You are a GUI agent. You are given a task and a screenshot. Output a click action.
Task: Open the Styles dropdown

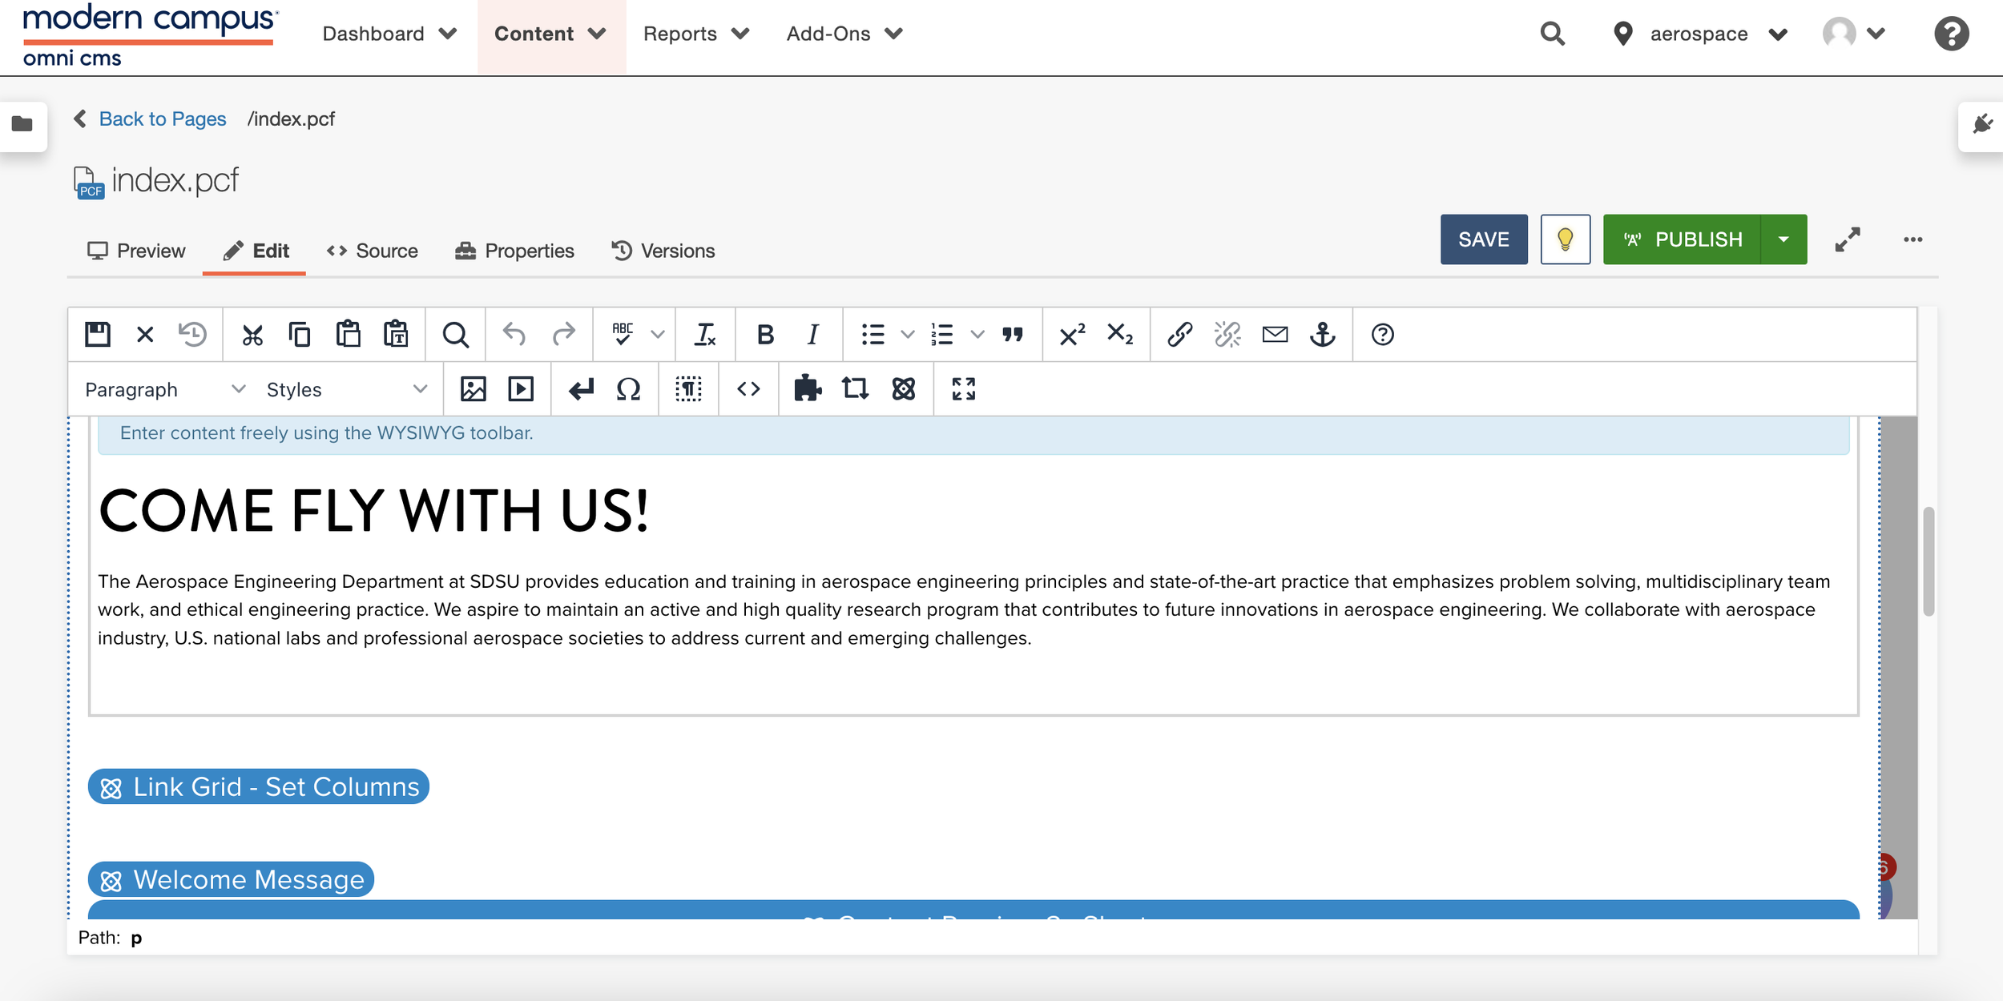pos(346,389)
